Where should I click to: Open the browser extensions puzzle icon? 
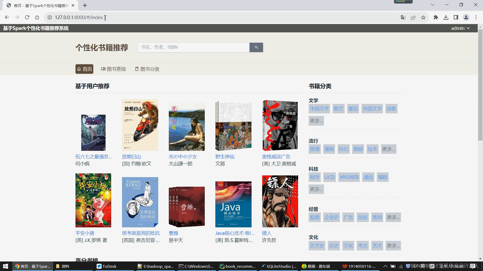point(436,17)
